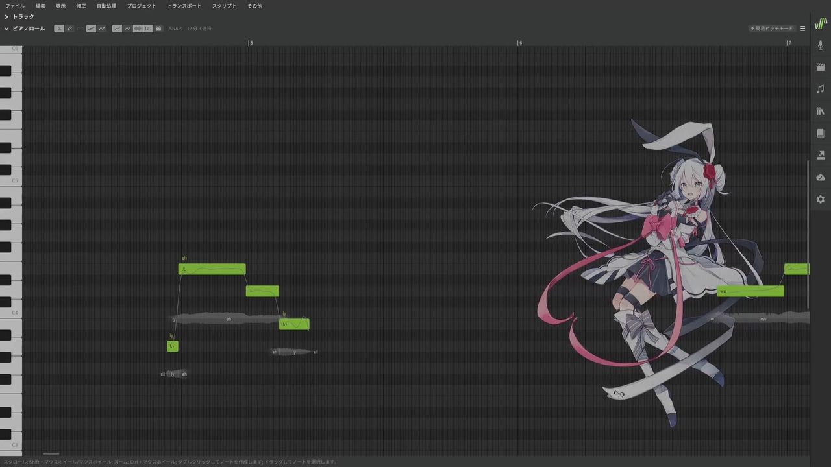This screenshot has height=467, width=831.
Task: Open the library books panel
Action: 821,112
